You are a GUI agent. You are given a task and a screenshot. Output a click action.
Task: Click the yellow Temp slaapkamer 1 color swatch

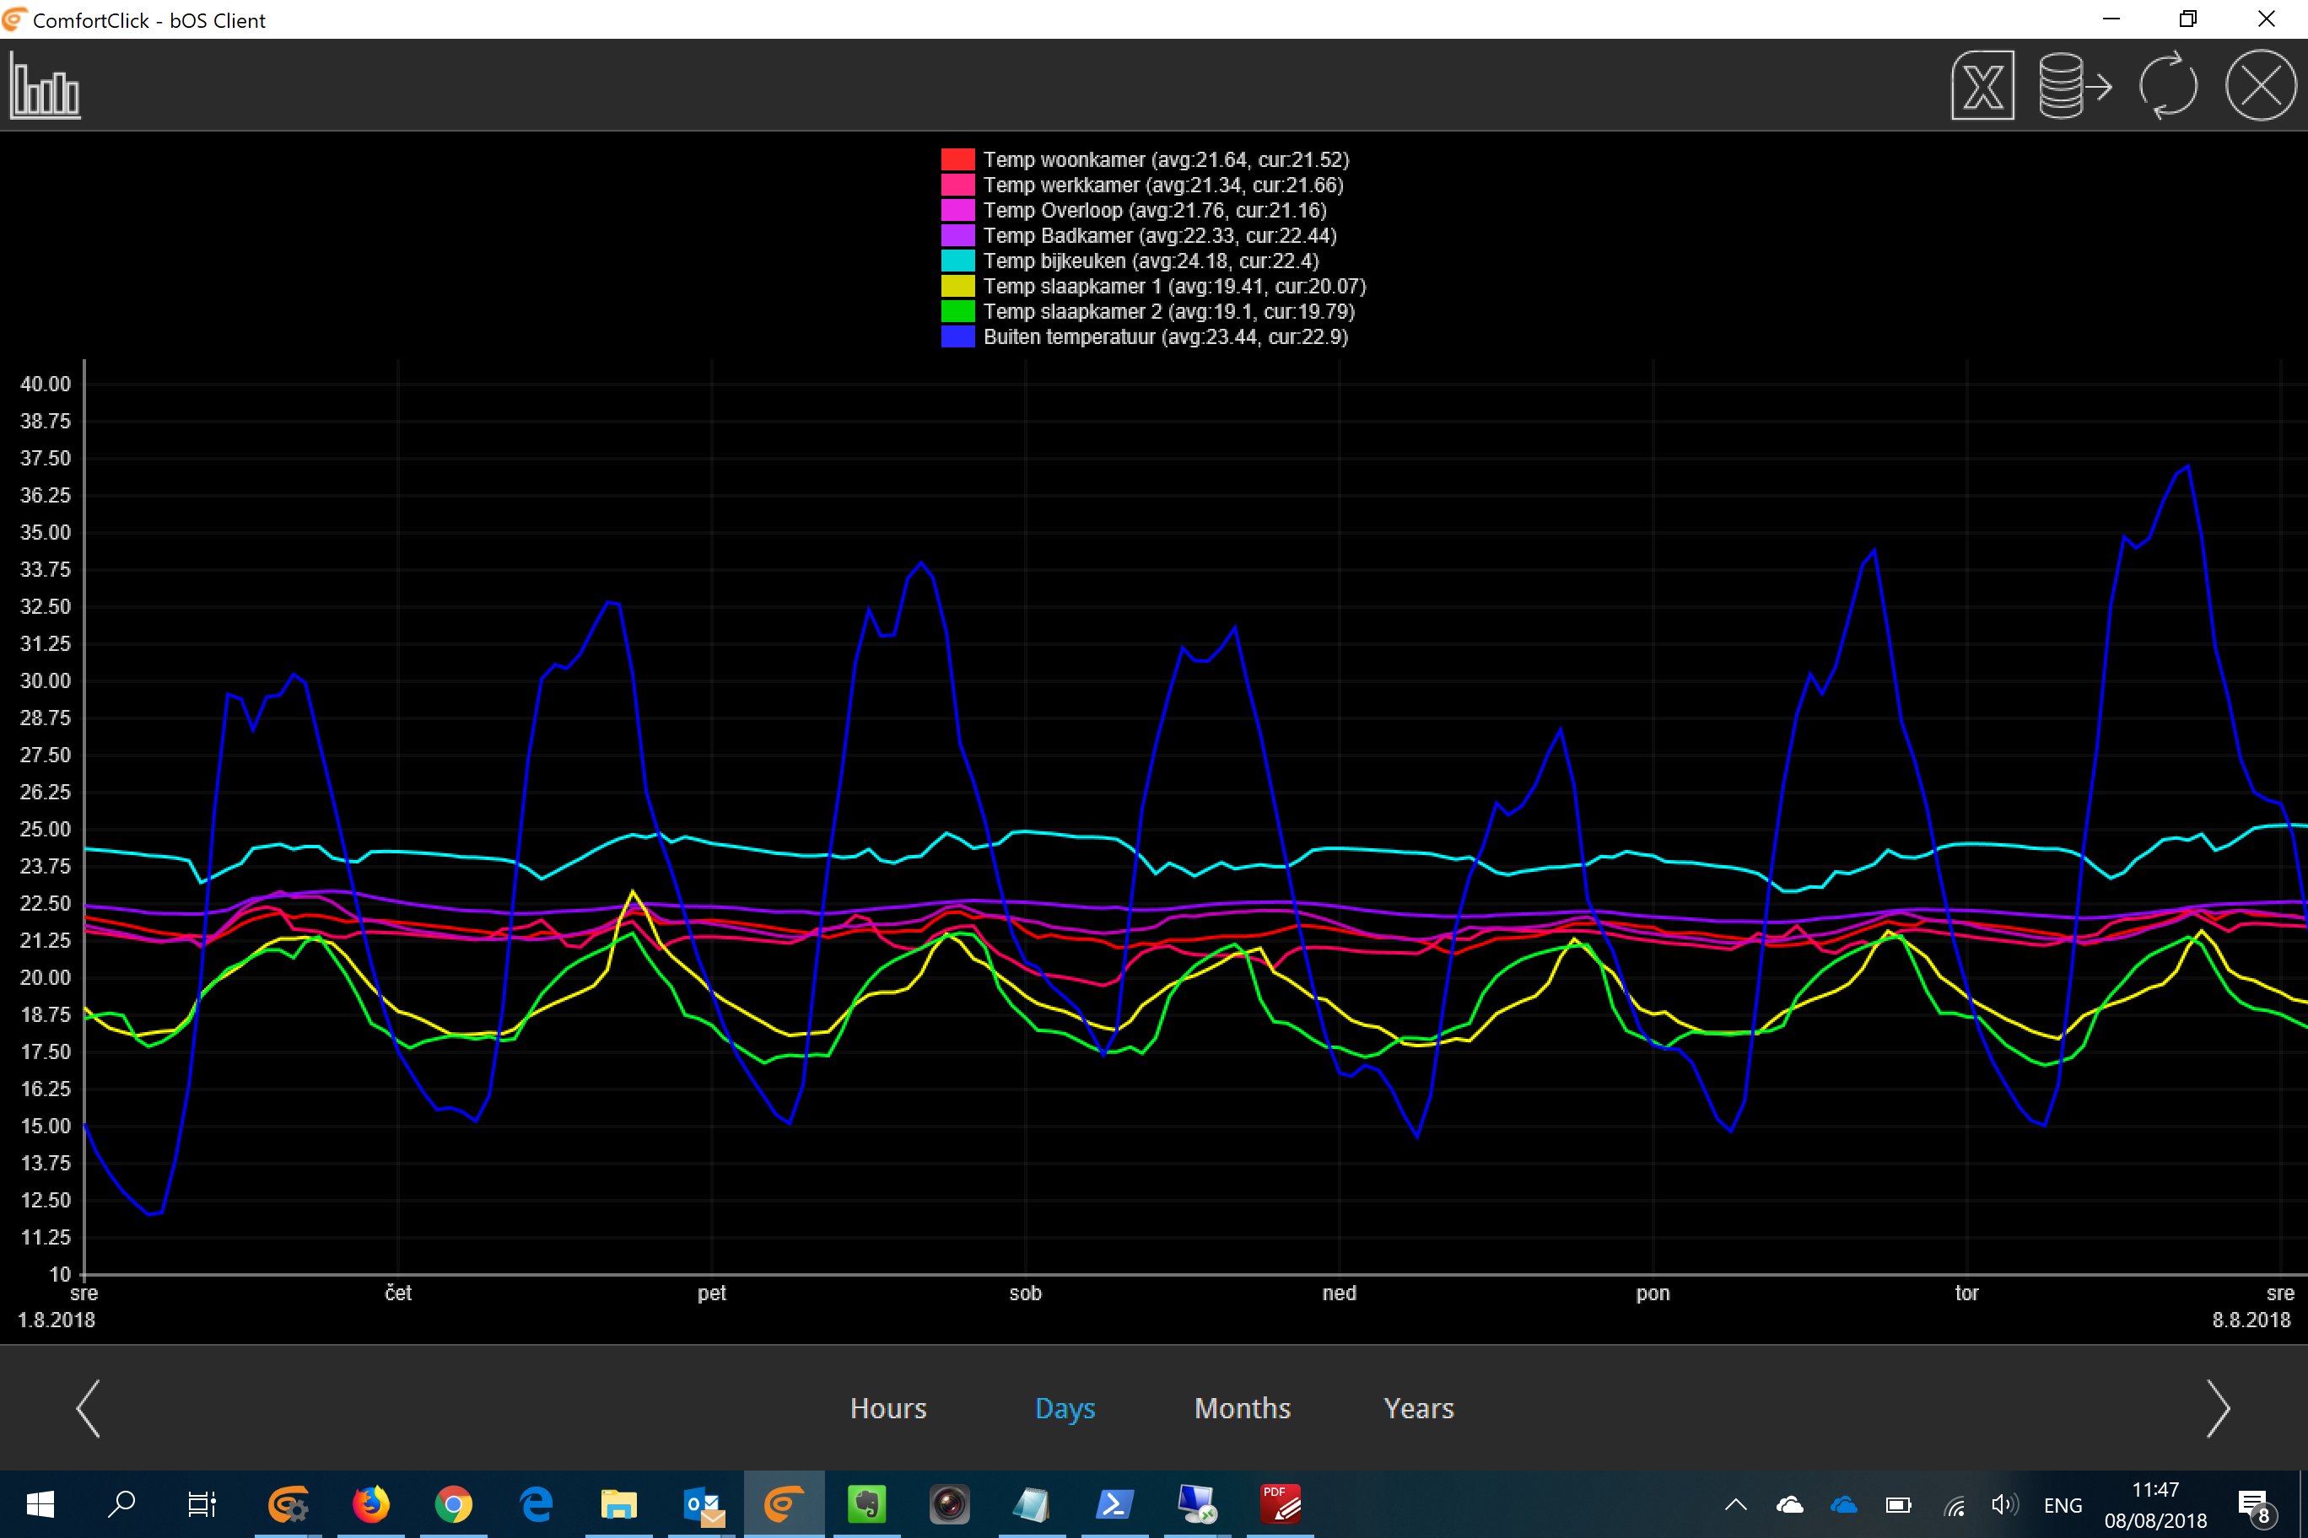[957, 287]
